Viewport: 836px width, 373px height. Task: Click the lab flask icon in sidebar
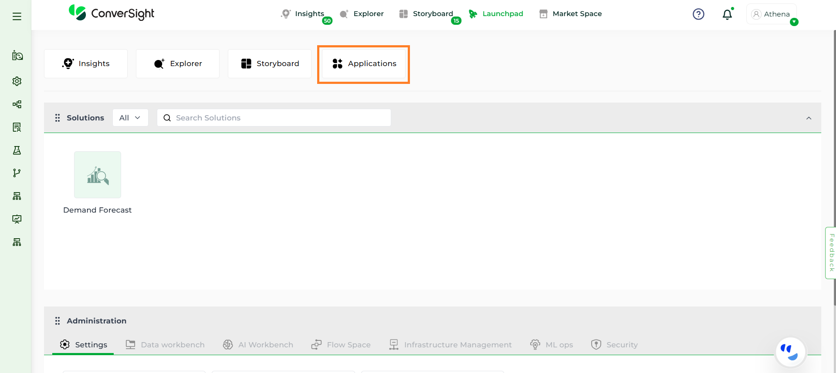17,150
